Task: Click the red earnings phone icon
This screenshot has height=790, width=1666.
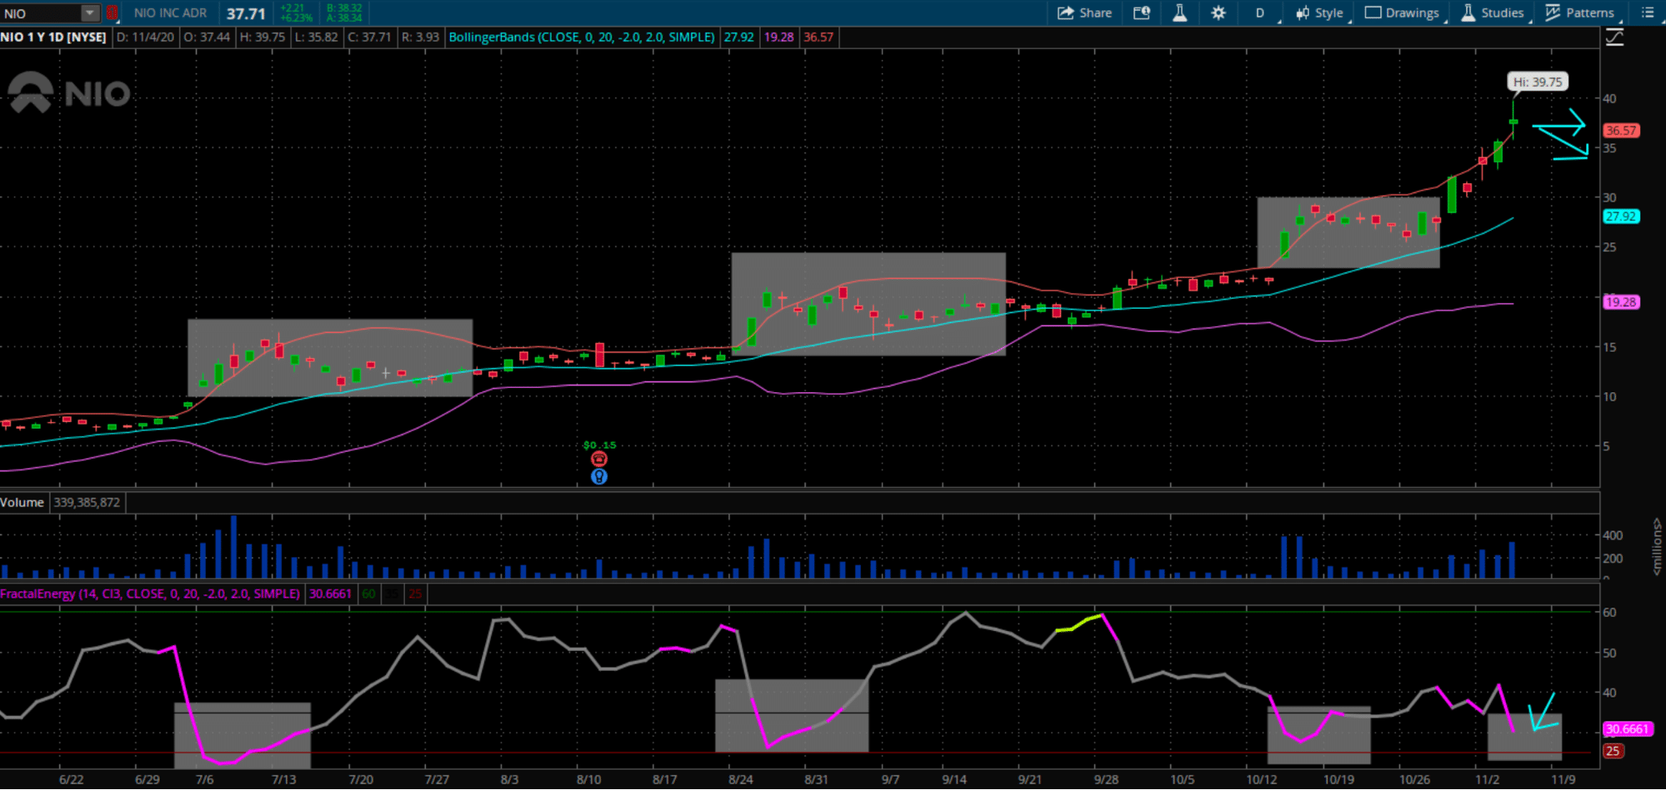Action: click(599, 460)
